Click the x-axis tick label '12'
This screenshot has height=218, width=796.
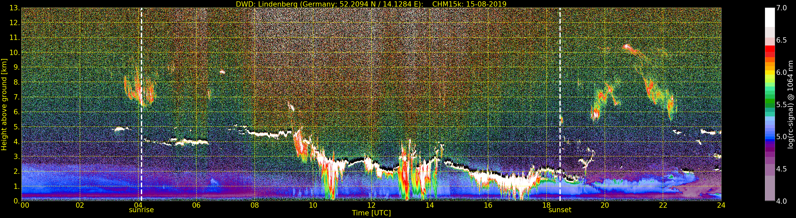[371, 205]
